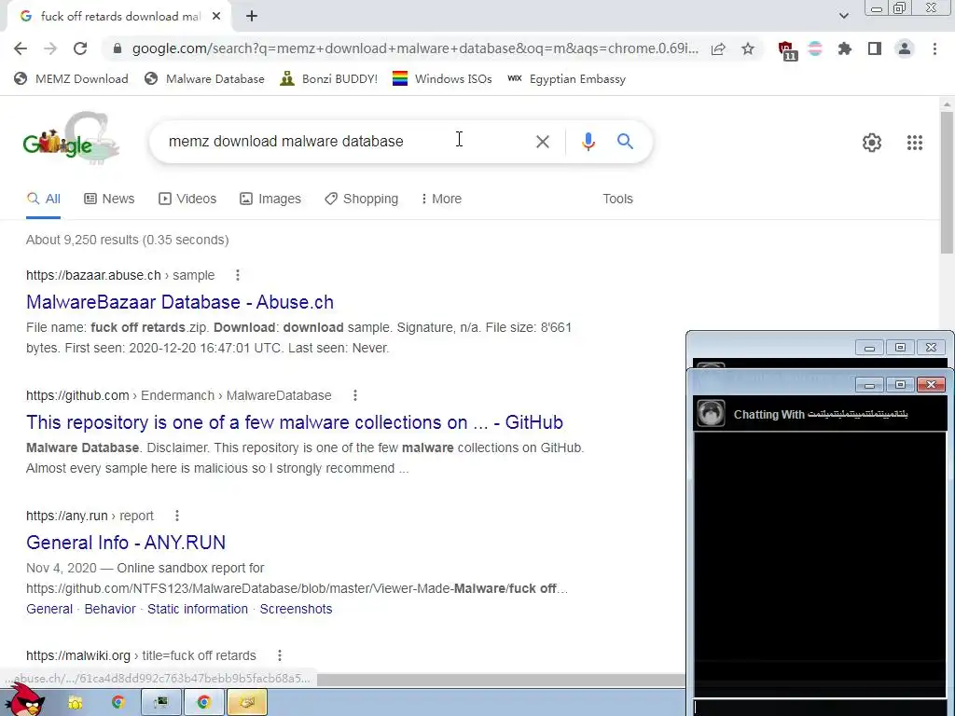Go back to previous page in Chrome
The image size is (955, 716).
click(x=21, y=48)
